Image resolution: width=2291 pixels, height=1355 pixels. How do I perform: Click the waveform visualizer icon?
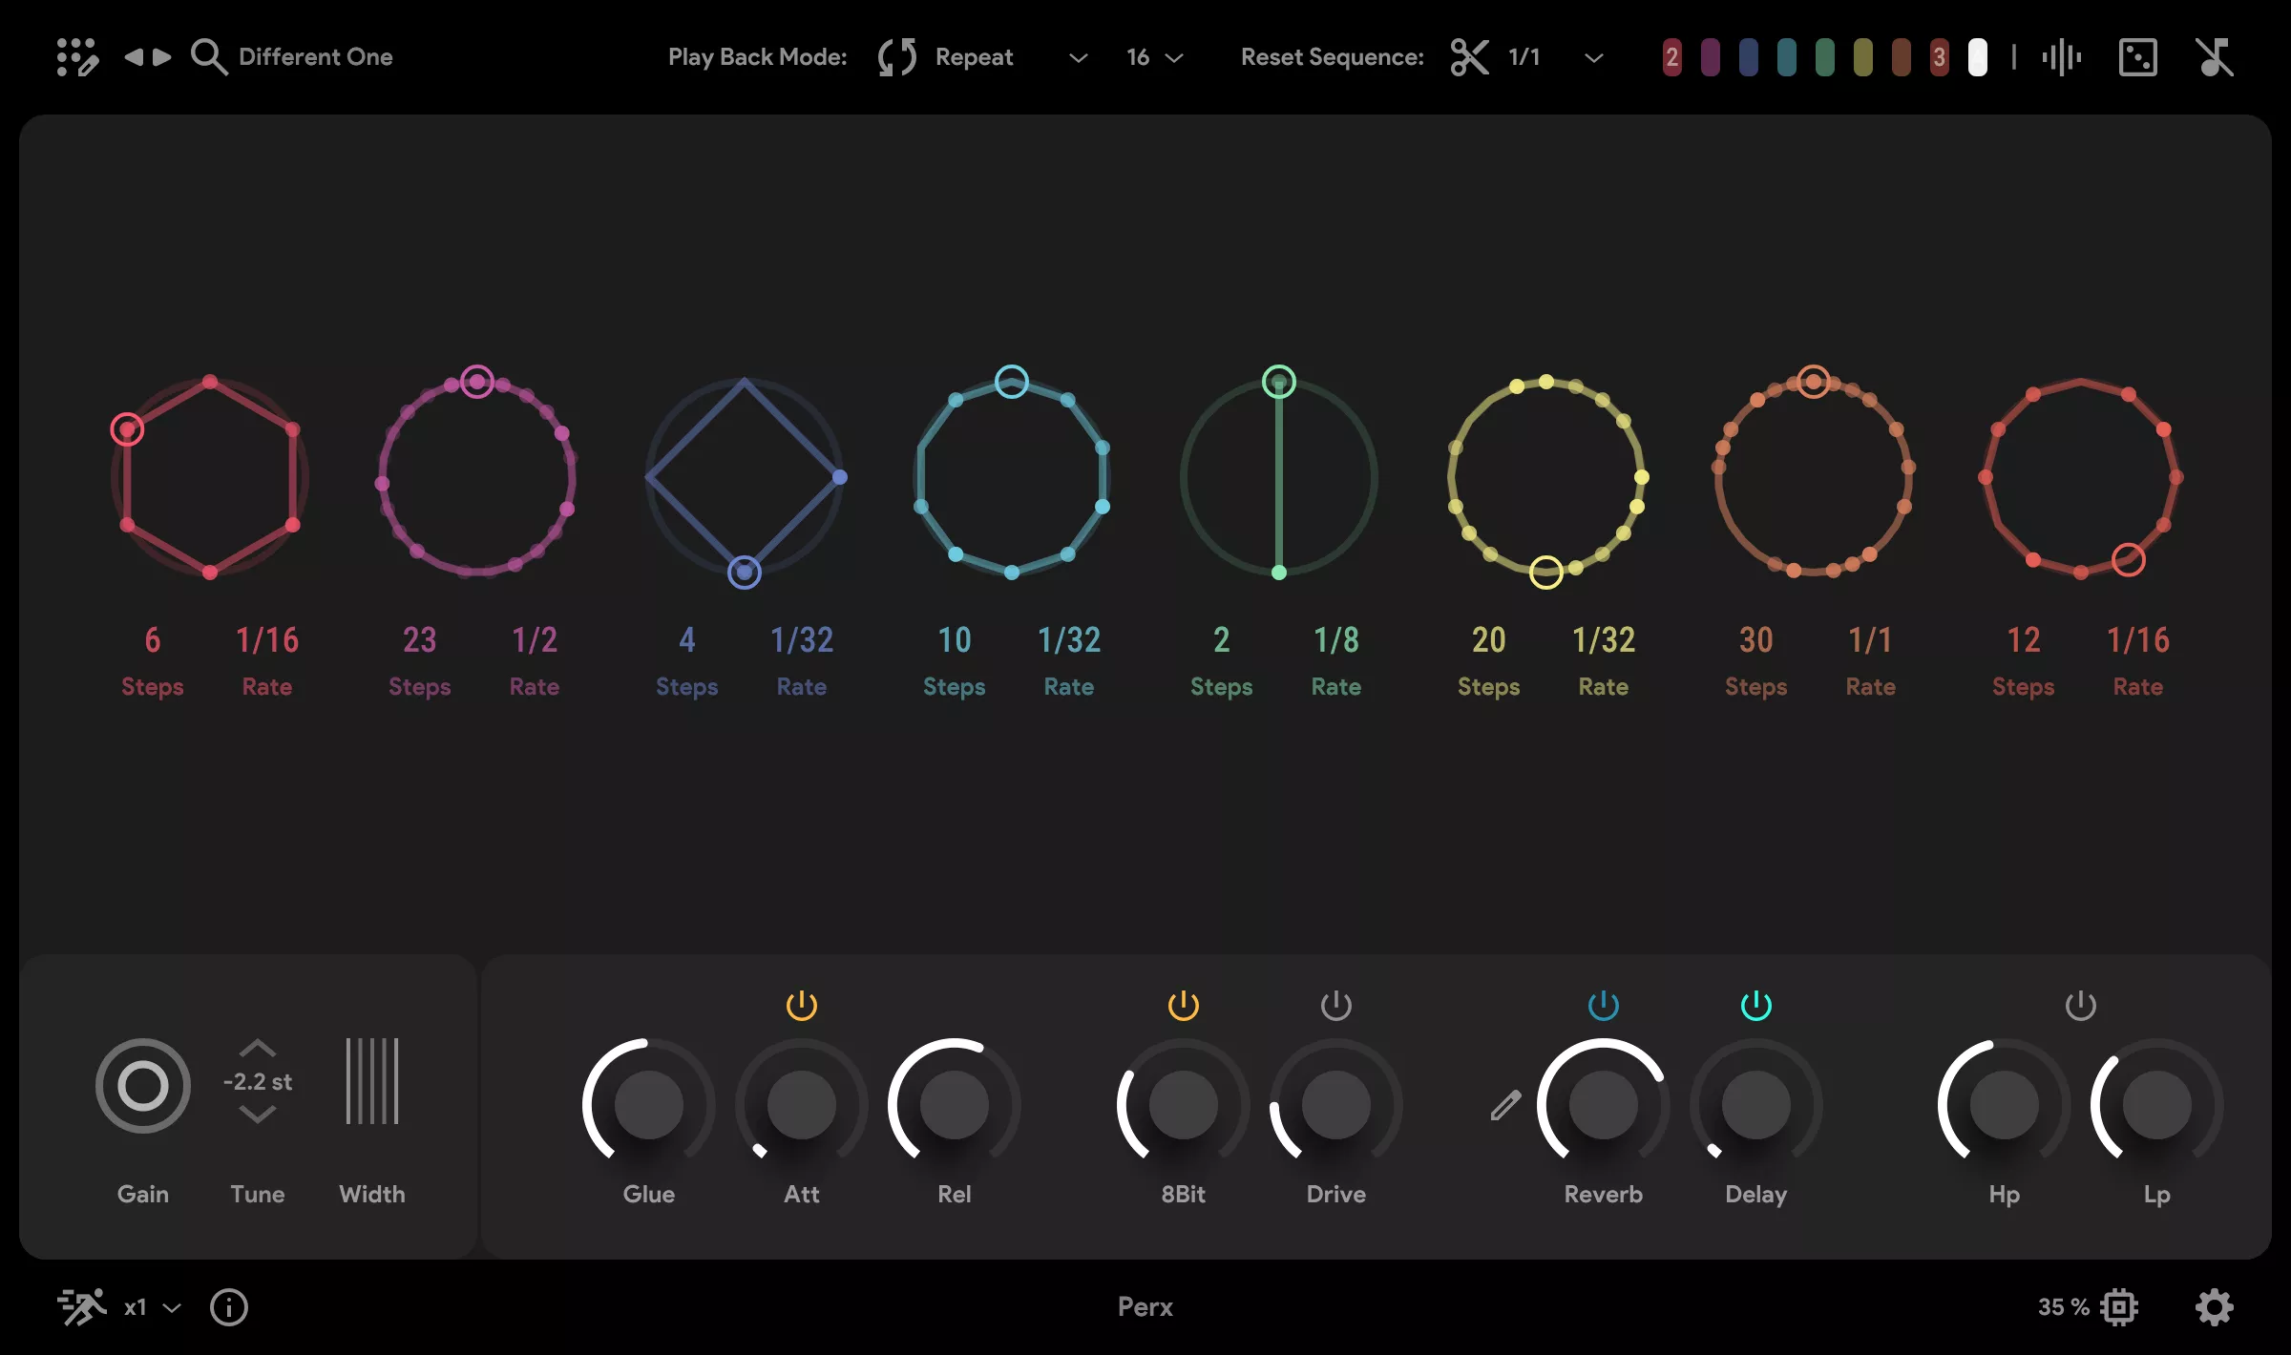point(2062,57)
